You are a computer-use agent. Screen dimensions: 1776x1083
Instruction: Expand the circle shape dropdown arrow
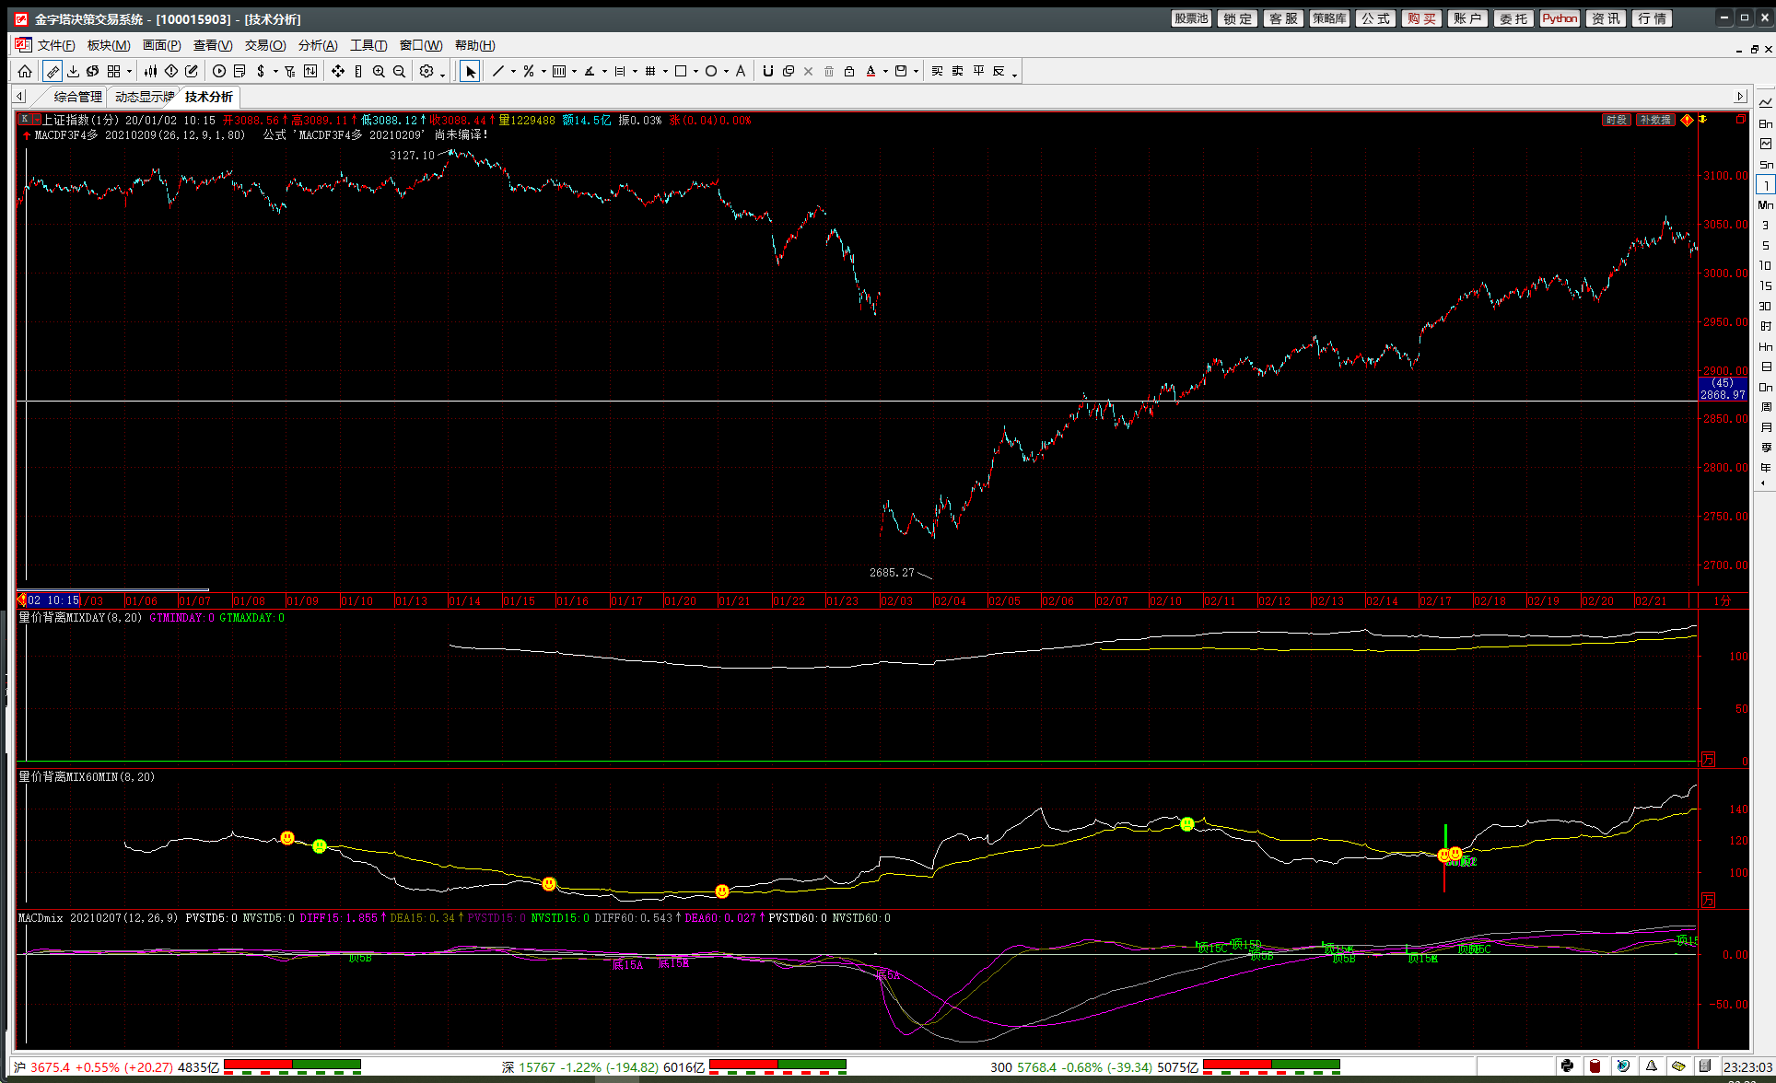tap(726, 72)
